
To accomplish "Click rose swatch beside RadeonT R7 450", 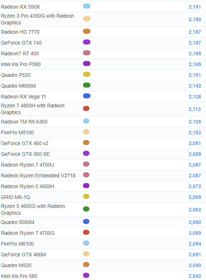I will pyautogui.click(x=87, y=53).
